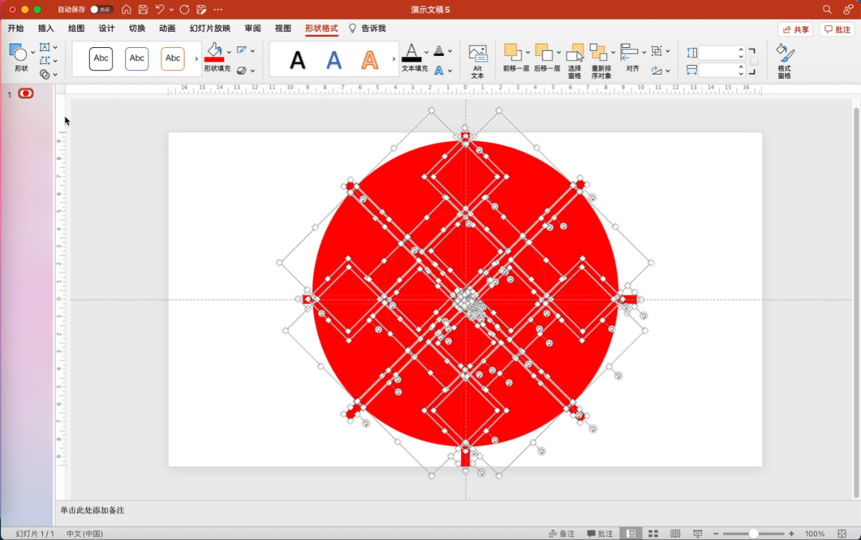The image size is (861, 540).
Task: Click the home icon in title bar
Action: pos(126,10)
